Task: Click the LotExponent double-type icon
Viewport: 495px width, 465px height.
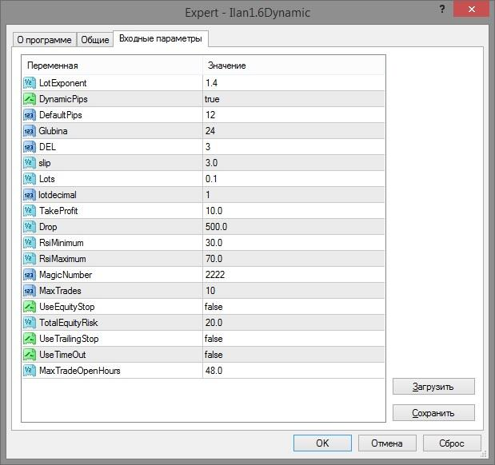Action: tap(30, 83)
